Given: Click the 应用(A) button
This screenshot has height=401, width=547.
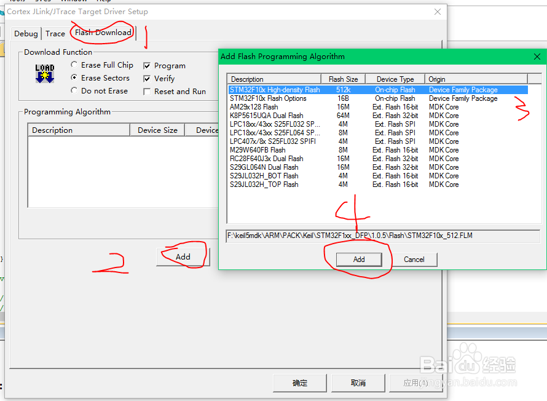Looking at the screenshot, I should (416, 383).
